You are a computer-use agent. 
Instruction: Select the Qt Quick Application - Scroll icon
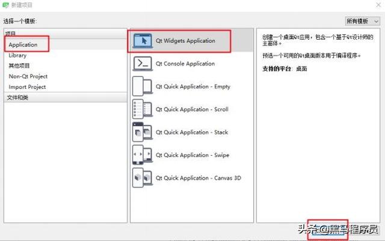coord(143,109)
